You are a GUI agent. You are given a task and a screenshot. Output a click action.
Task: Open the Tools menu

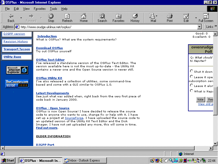click(53, 9)
